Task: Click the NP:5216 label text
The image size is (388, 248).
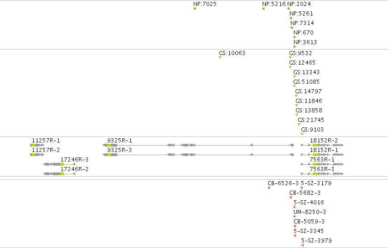Action: [274, 4]
